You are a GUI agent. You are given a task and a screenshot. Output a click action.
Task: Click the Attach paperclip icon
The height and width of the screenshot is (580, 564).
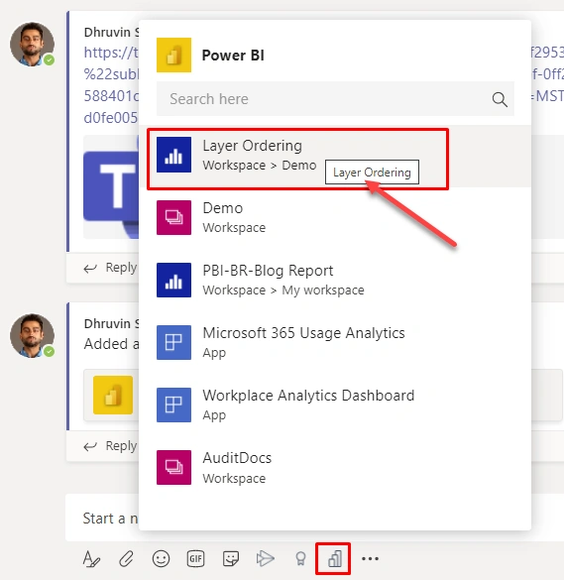[126, 558]
